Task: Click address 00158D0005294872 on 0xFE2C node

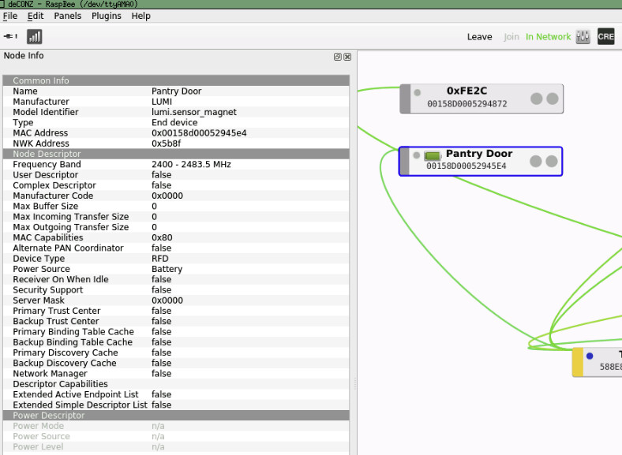Action: point(467,104)
